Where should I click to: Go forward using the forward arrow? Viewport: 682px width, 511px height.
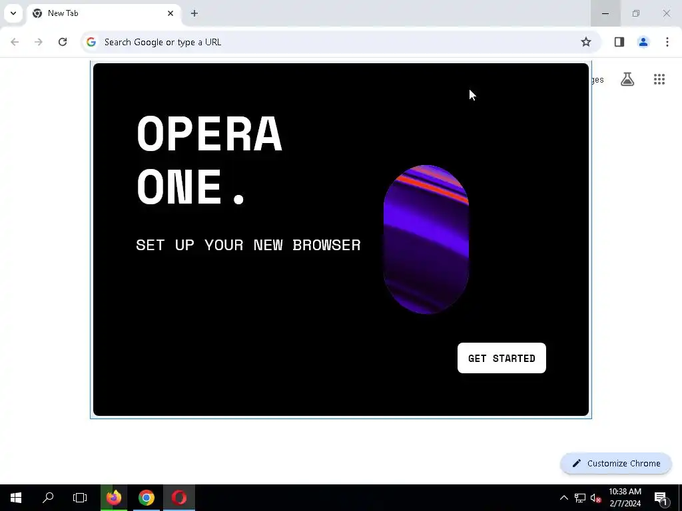pos(39,42)
